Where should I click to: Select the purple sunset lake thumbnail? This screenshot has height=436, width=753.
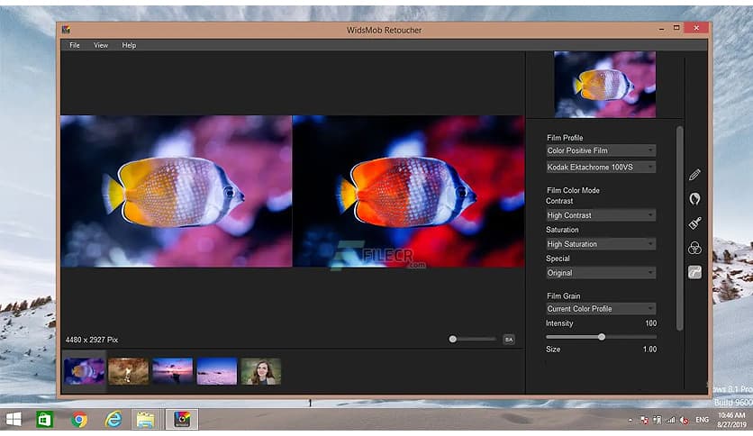[x=172, y=371]
